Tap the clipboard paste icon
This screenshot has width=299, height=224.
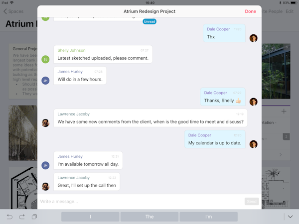pos(34,217)
